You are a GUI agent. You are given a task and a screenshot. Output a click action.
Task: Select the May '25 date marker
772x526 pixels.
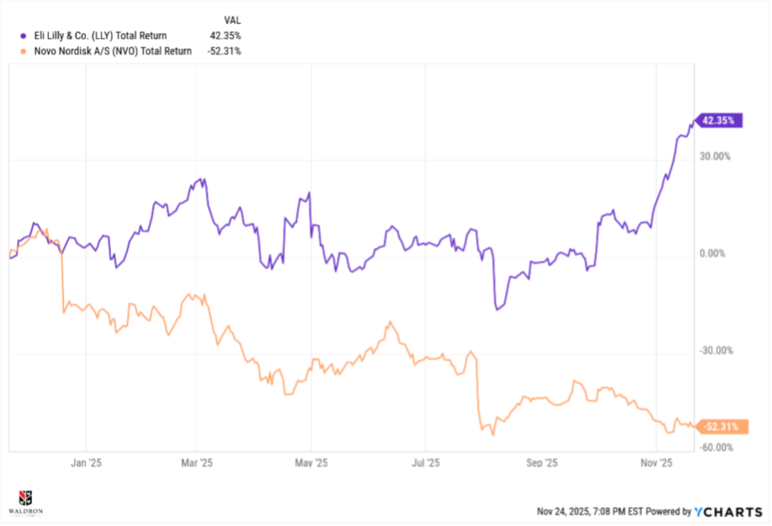pos(312,463)
